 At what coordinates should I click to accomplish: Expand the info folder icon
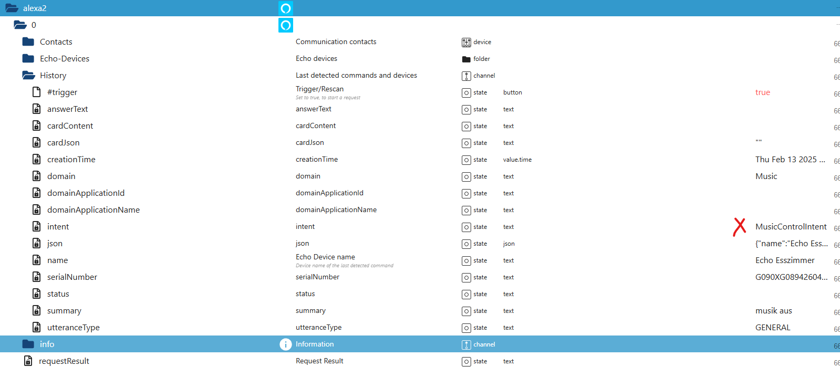pyautogui.click(x=28, y=344)
